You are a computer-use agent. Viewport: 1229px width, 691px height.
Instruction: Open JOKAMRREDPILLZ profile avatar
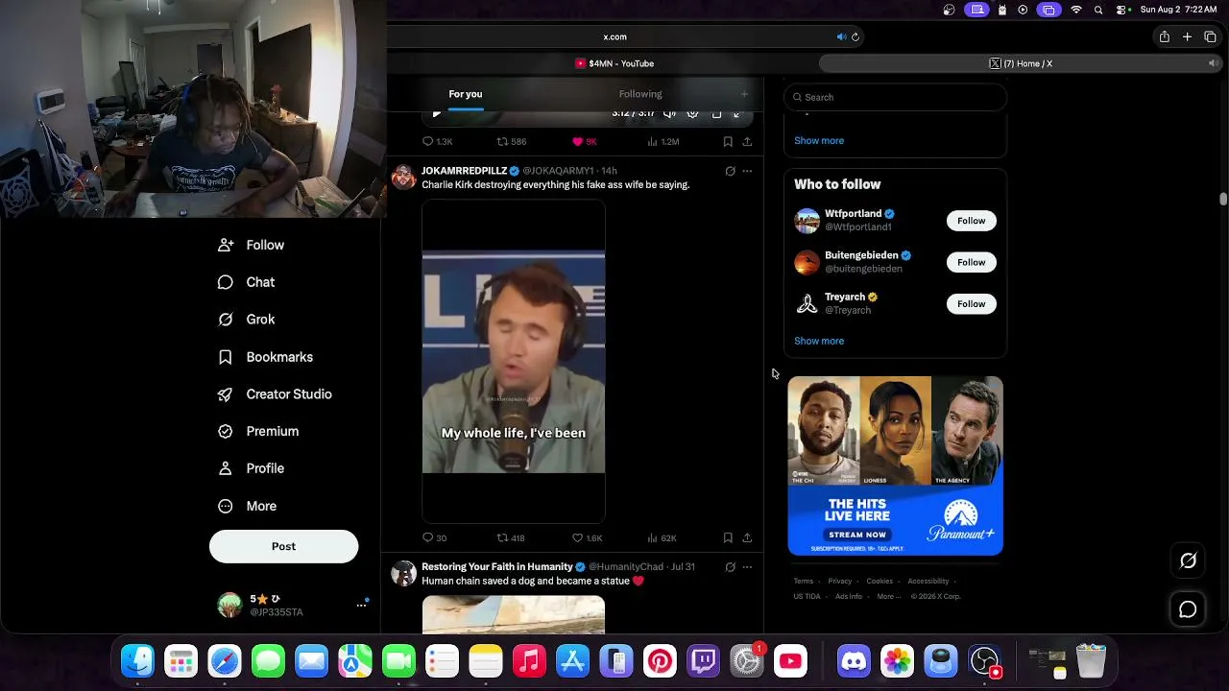(x=404, y=178)
